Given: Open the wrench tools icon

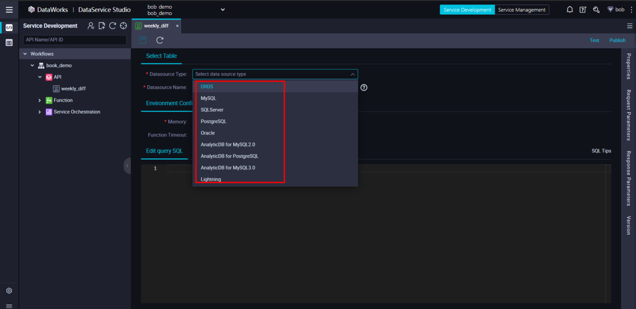Looking at the screenshot, I should 596,10.
